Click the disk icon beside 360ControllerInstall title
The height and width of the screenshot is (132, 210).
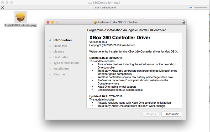90,3
